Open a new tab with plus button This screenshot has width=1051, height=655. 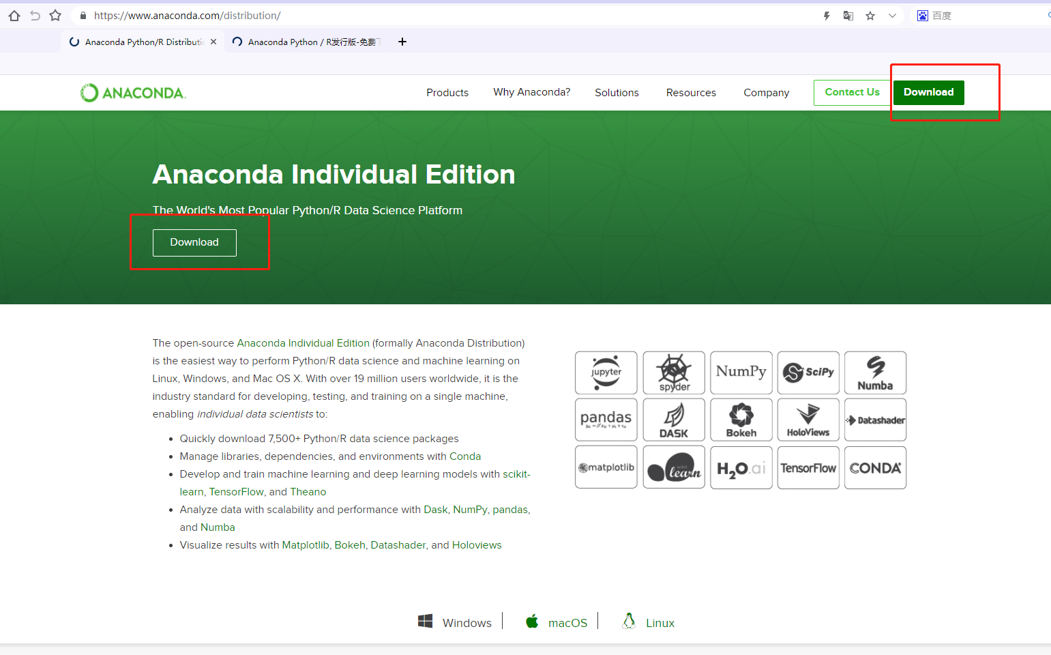[402, 42]
